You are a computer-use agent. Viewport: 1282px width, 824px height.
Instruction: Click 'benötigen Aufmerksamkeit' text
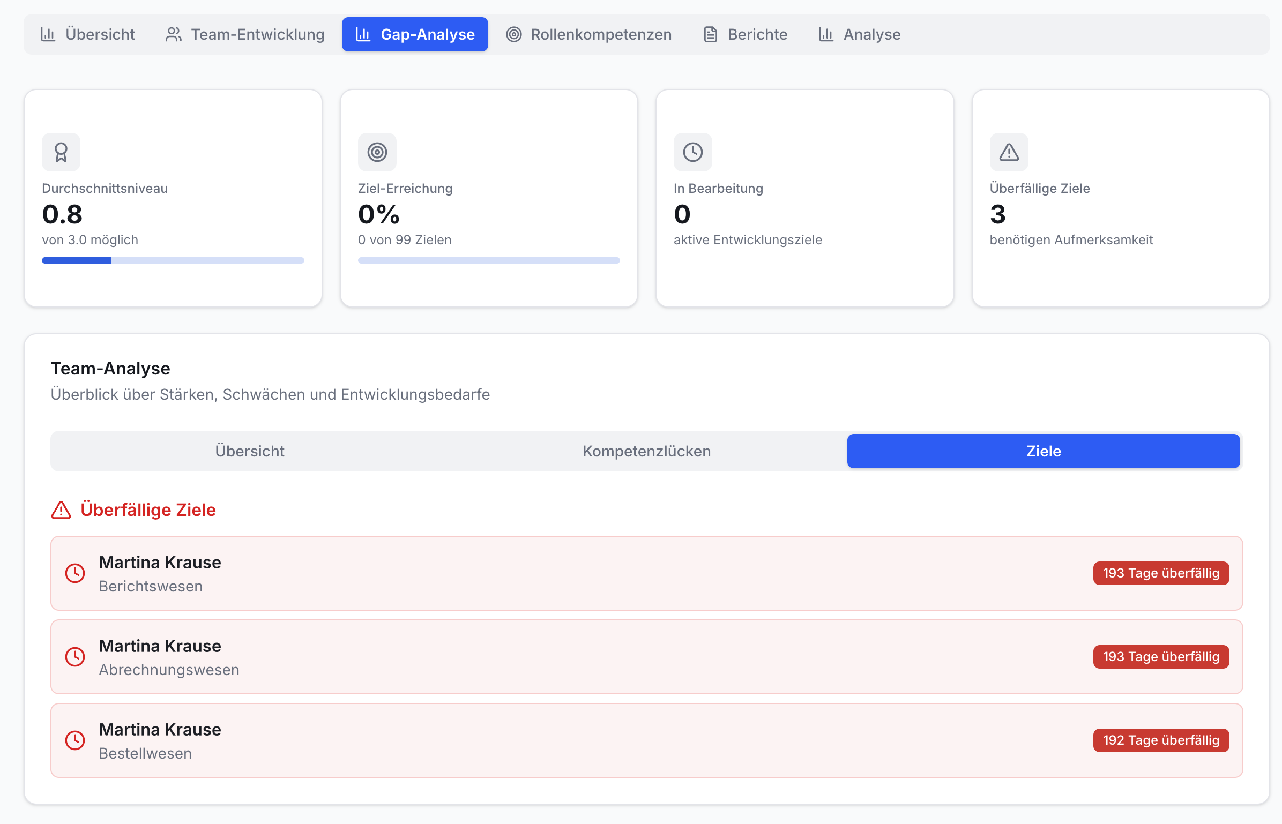[x=1071, y=240]
